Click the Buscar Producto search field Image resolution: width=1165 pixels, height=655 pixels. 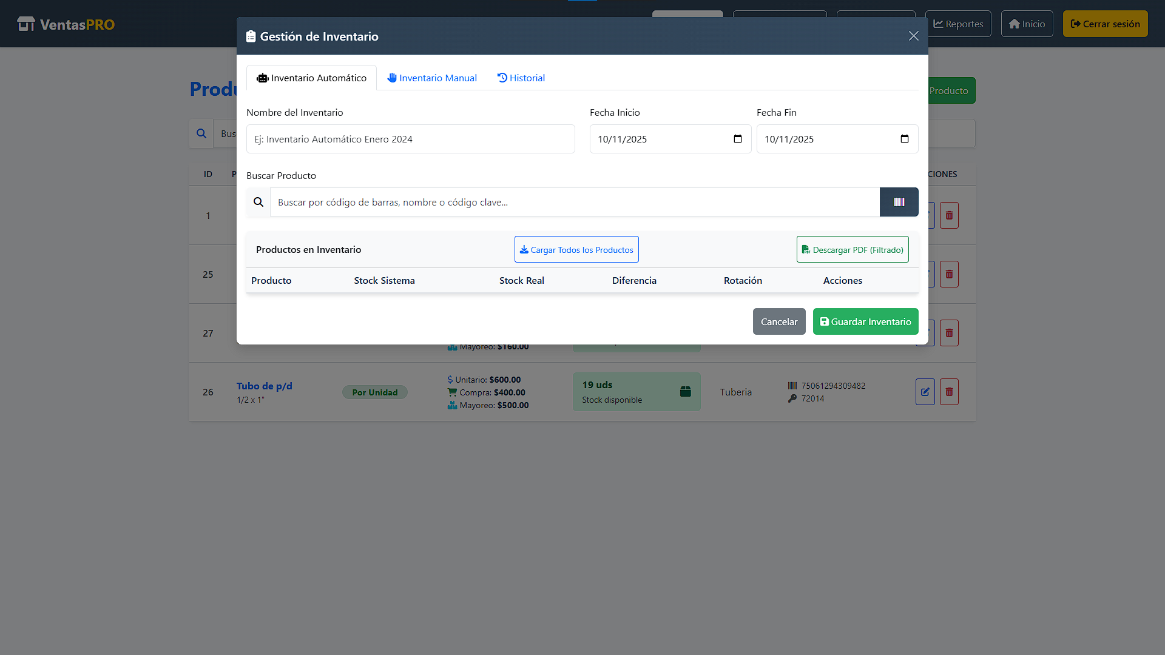coord(574,202)
